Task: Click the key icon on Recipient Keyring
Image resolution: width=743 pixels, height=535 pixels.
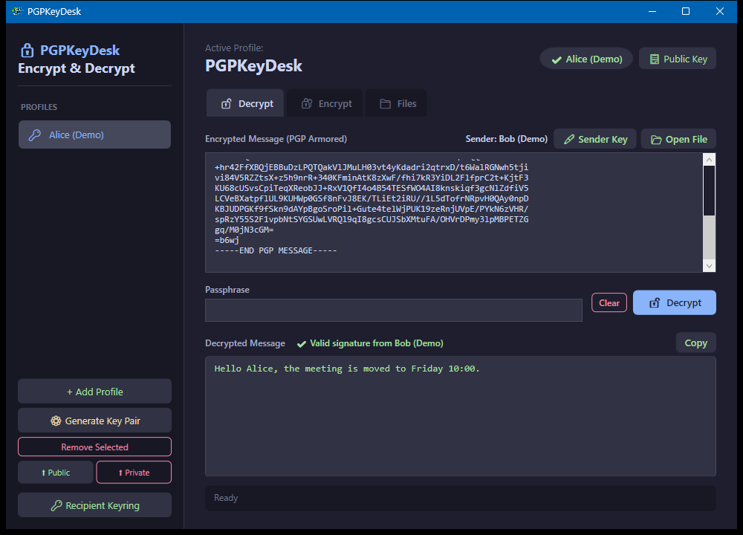Action: [56, 505]
